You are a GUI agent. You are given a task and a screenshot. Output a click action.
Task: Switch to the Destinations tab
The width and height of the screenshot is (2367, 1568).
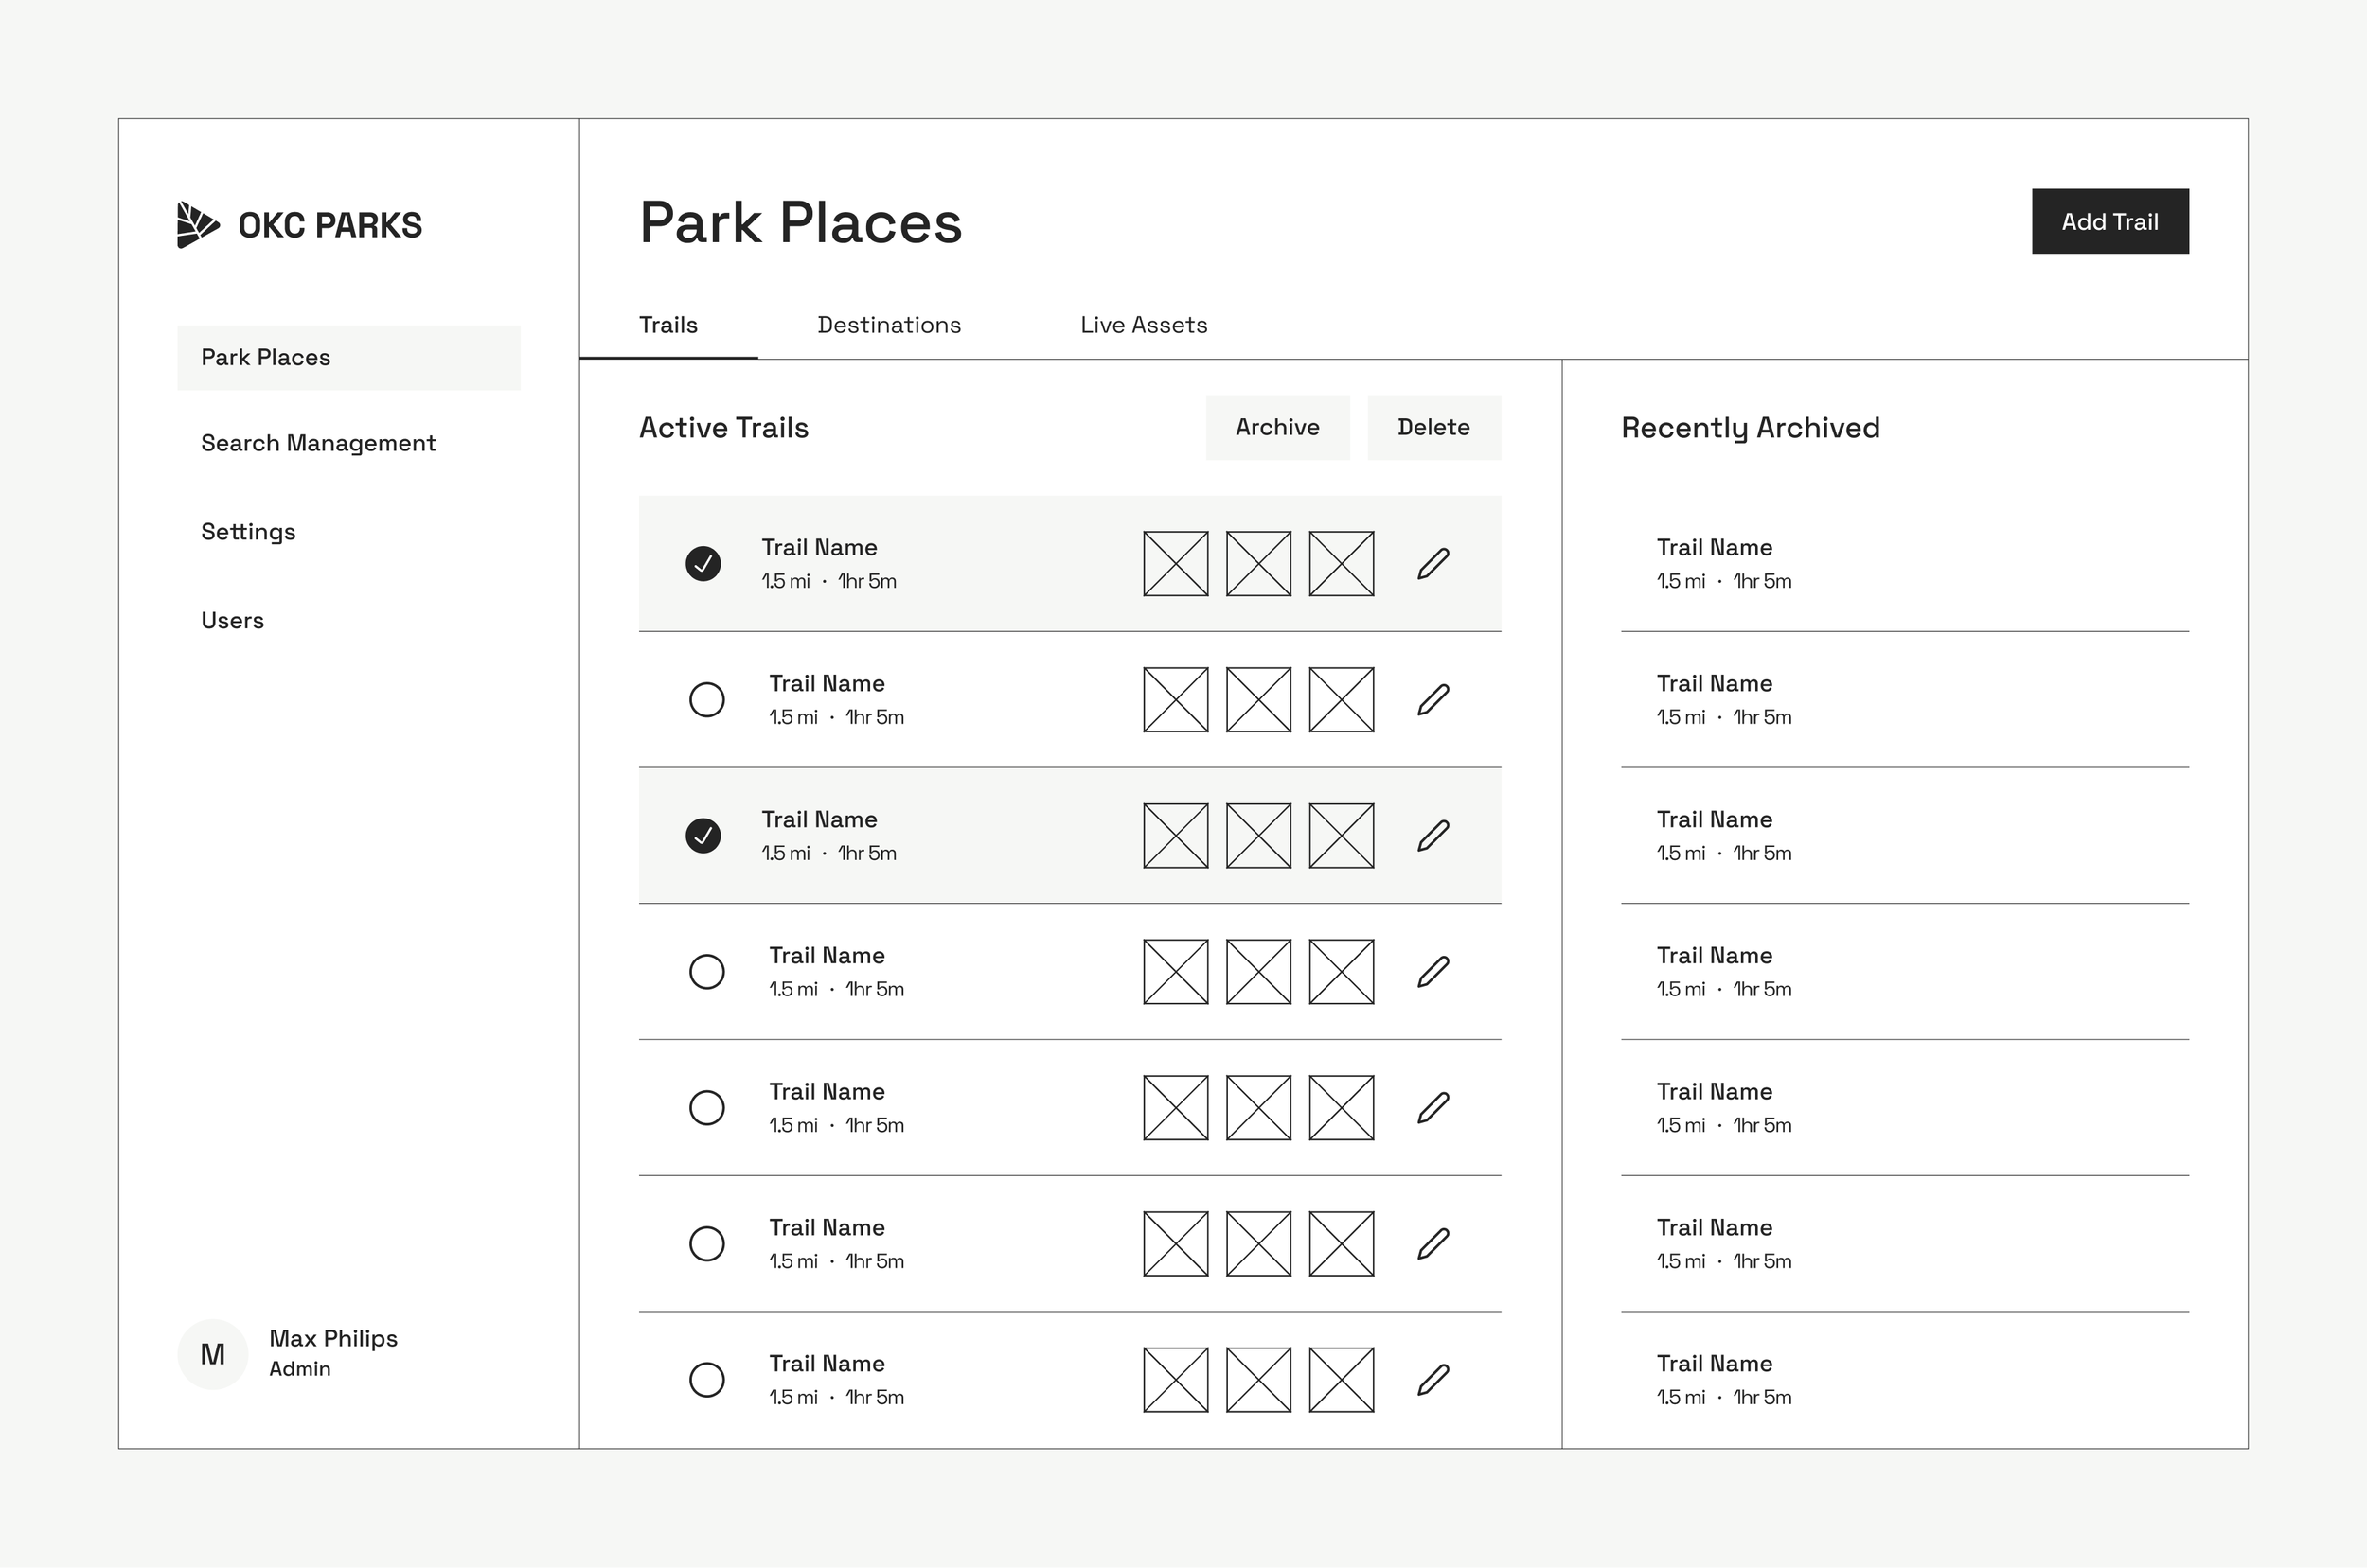click(888, 325)
